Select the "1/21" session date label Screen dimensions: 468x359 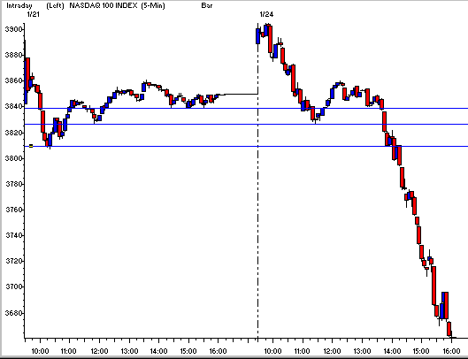coord(33,14)
